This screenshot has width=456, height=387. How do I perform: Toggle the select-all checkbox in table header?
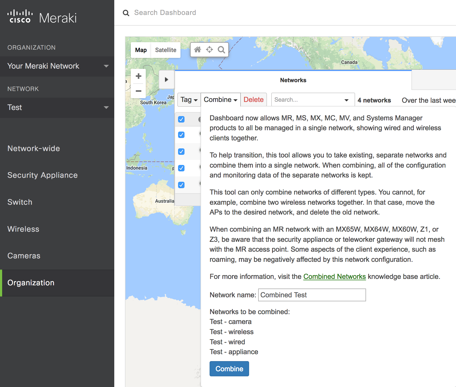click(181, 119)
